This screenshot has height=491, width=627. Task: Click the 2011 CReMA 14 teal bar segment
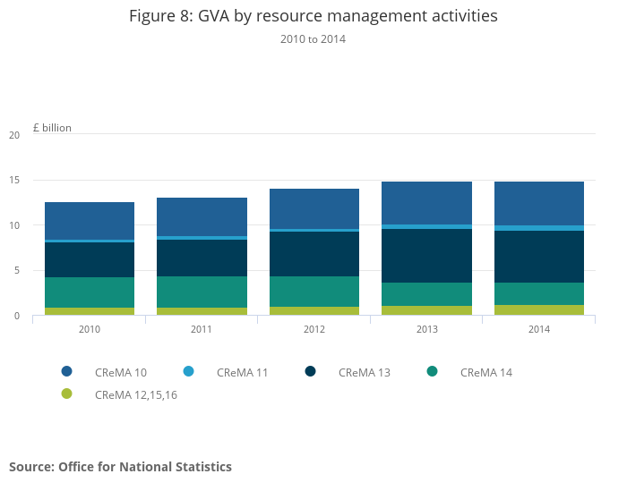point(202,292)
